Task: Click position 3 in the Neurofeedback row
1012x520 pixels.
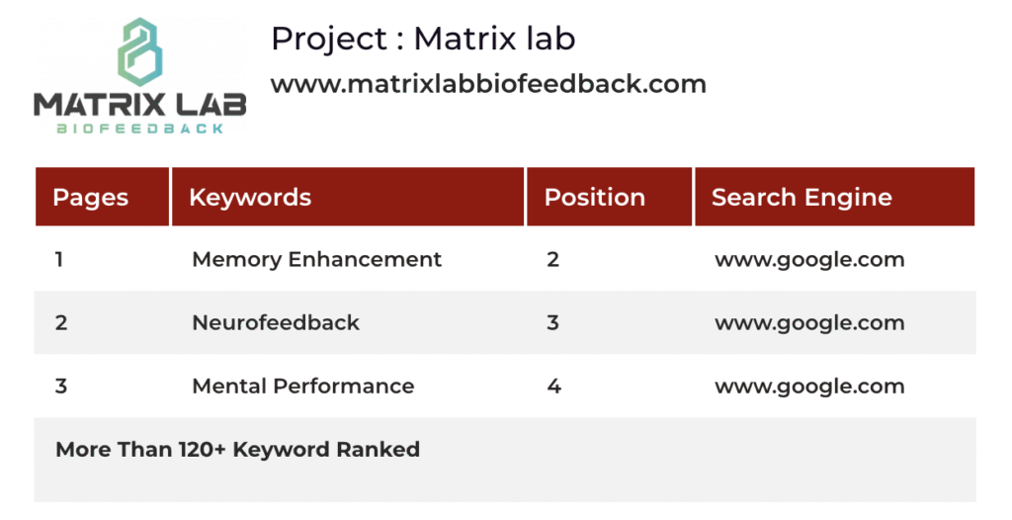Action: (x=552, y=322)
